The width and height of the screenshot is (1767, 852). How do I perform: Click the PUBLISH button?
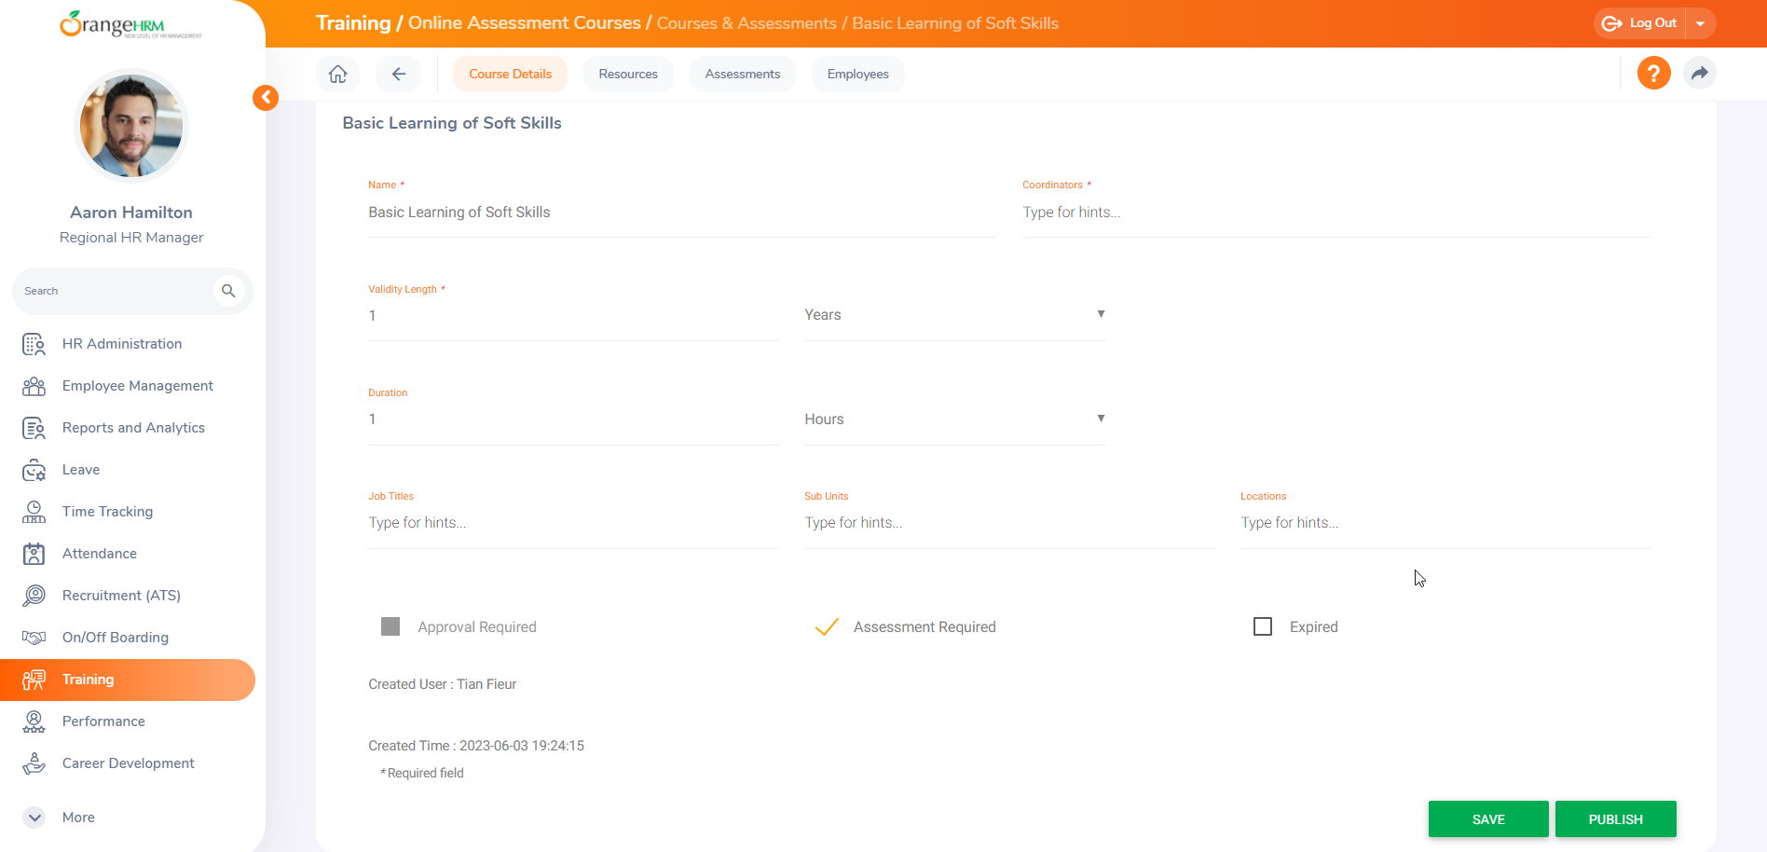[x=1615, y=818]
